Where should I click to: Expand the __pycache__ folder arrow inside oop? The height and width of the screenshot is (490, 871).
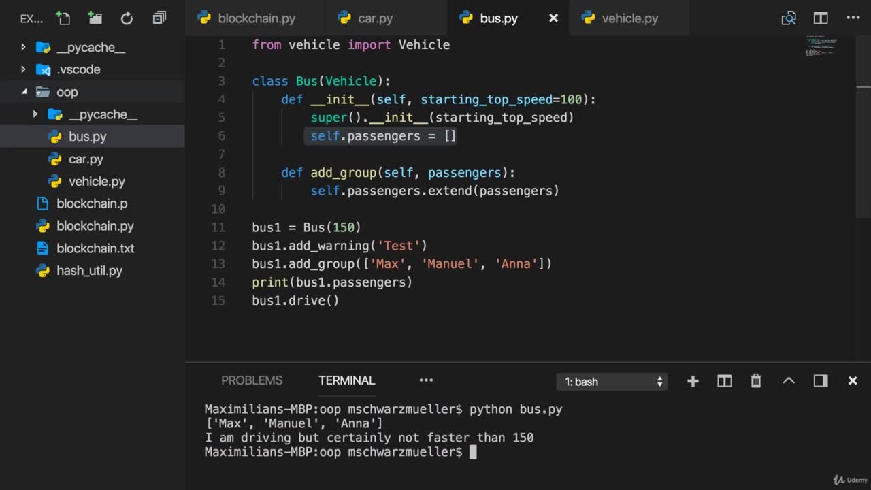[35, 114]
